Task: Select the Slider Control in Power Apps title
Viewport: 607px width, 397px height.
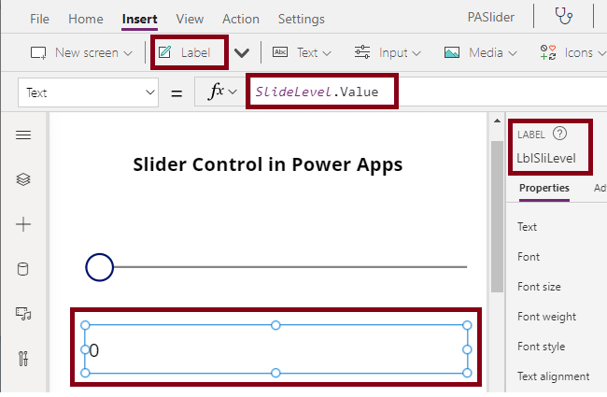Action: click(268, 164)
